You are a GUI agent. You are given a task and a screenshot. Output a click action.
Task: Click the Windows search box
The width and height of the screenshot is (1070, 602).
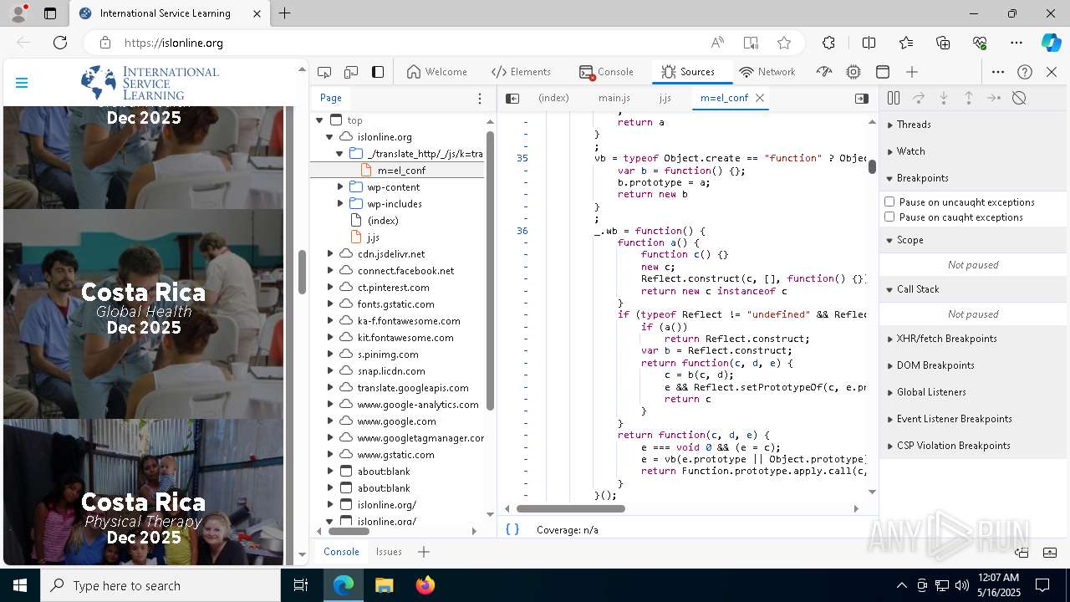pos(160,585)
